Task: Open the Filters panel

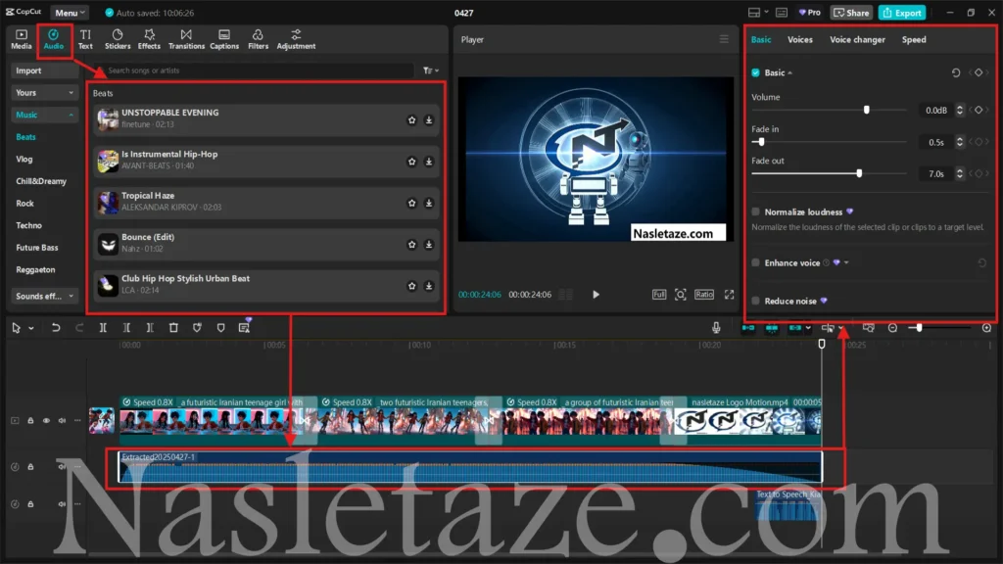Action: 258,39
